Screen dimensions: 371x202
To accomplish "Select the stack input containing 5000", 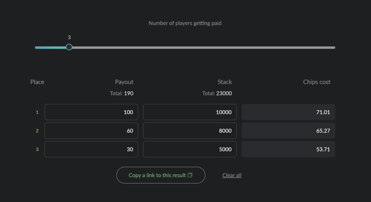I will [x=190, y=149].
